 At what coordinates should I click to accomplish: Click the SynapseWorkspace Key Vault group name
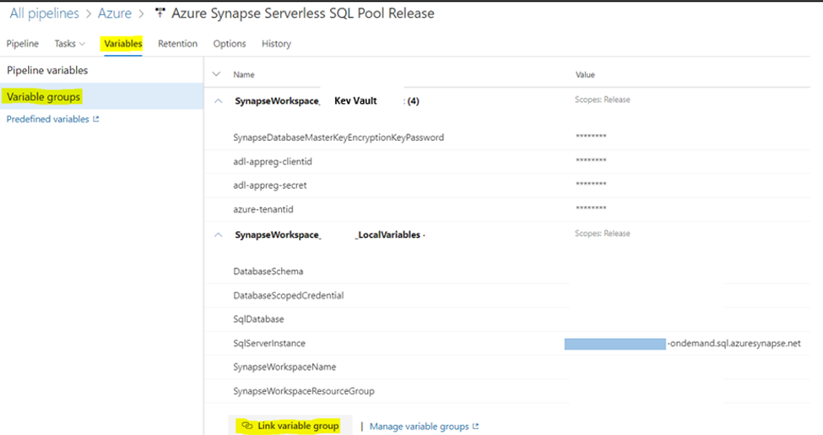(327, 101)
